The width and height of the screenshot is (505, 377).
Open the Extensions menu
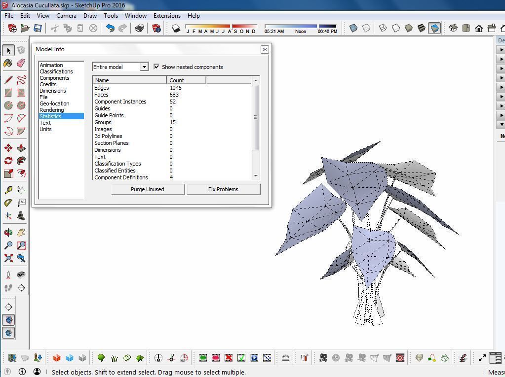point(167,15)
